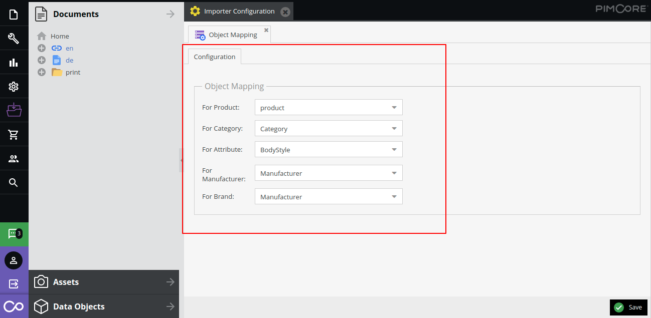This screenshot has width=651, height=318.
Task: Open the search magnifier icon in sidebar
Action: (x=14, y=182)
